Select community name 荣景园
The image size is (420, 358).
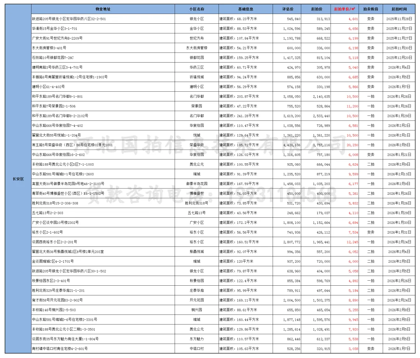tap(197, 106)
